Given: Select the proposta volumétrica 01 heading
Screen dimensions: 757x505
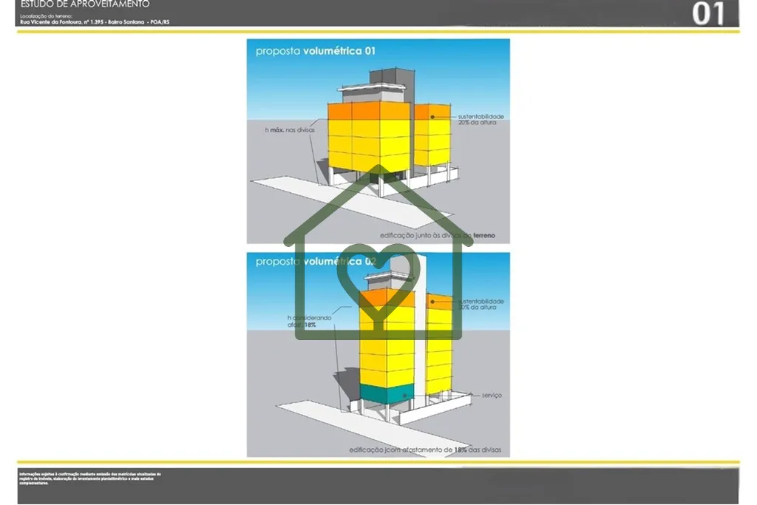Looking at the screenshot, I should click(315, 51).
